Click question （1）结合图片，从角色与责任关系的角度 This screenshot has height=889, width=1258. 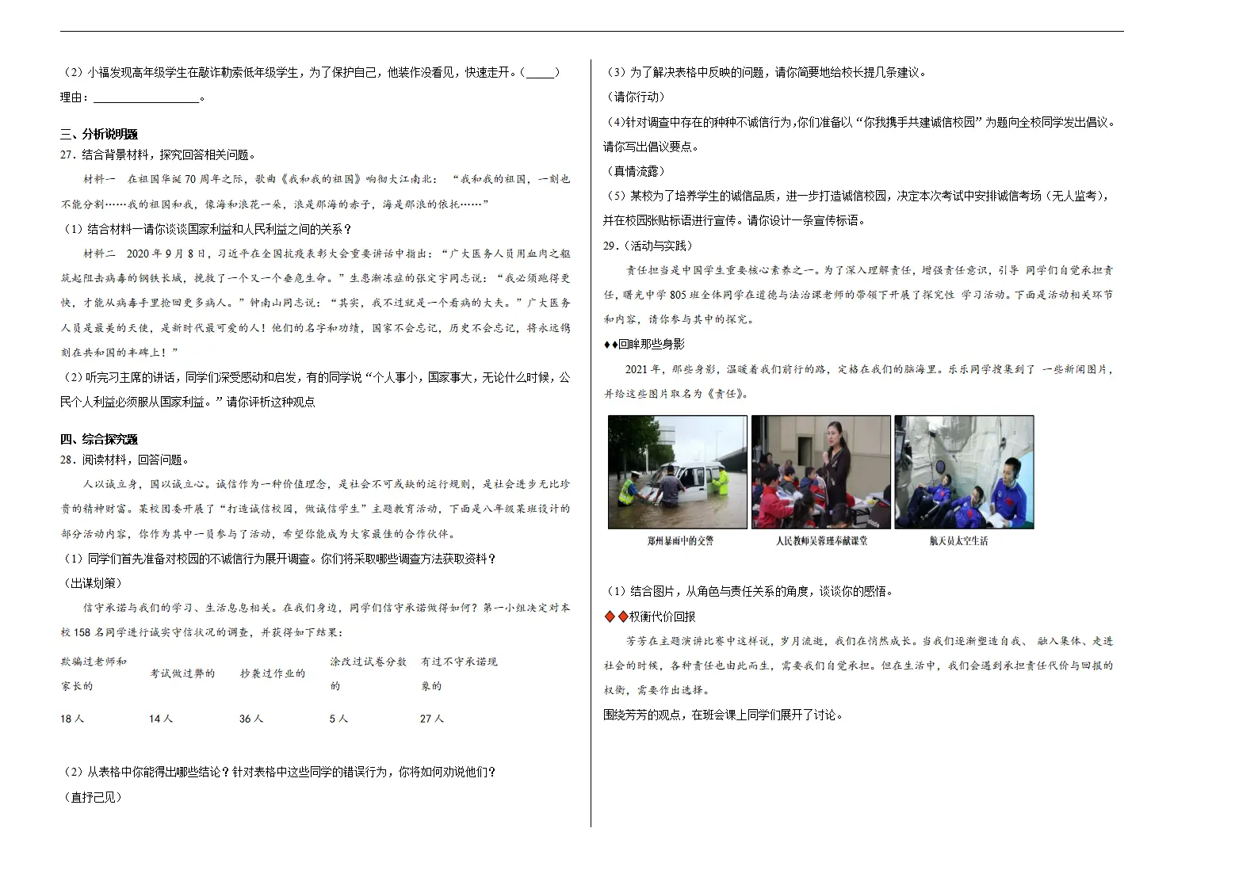pyautogui.click(x=750, y=591)
